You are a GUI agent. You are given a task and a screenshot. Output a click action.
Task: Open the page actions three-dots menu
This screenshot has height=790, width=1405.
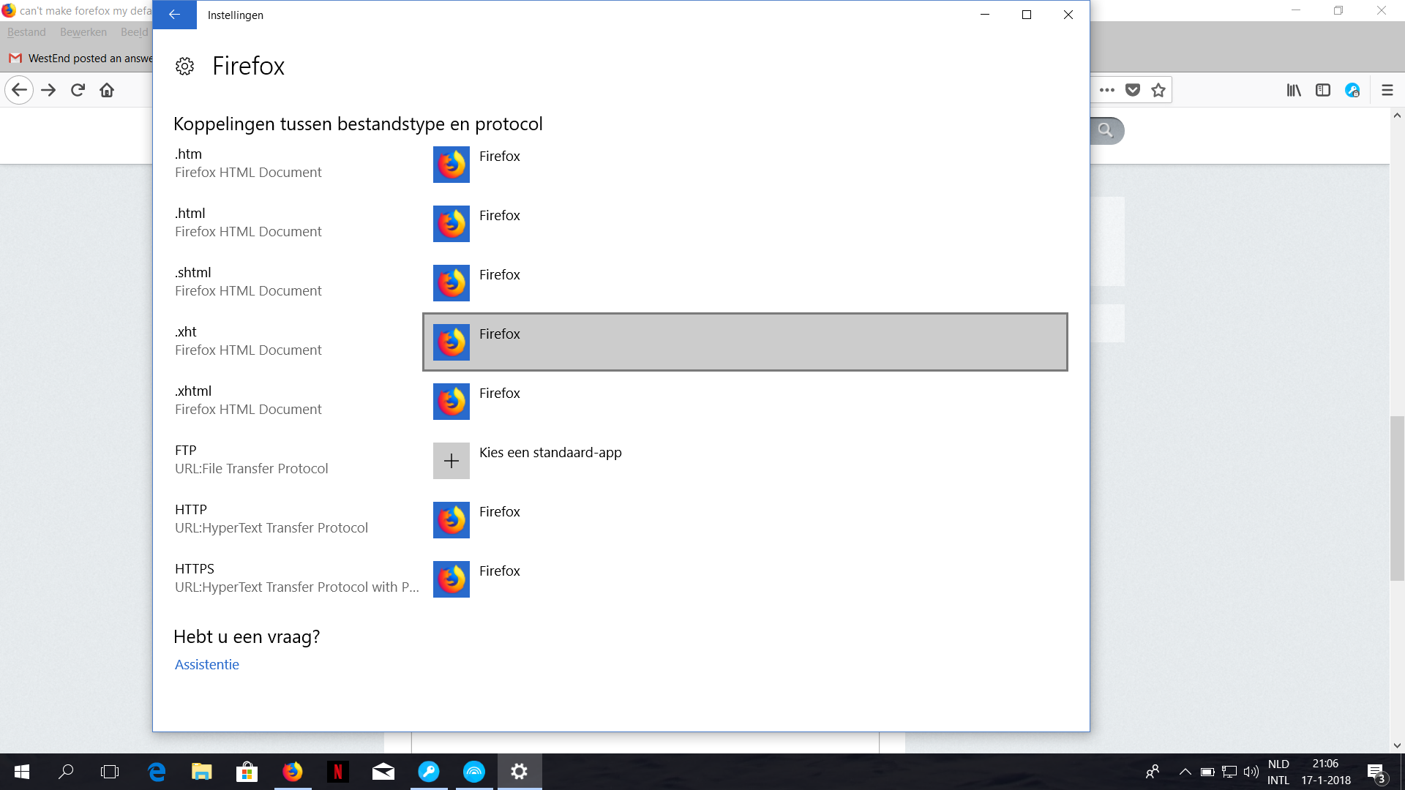click(1106, 90)
